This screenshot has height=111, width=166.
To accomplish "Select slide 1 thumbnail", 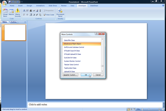I will (x=15, y=33).
